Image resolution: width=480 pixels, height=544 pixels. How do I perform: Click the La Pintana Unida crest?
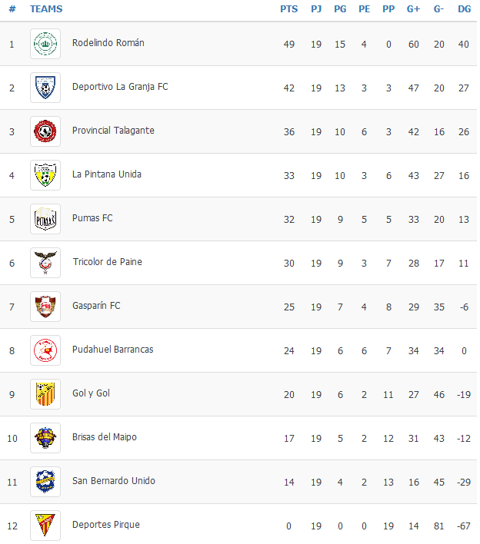coord(45,175)
